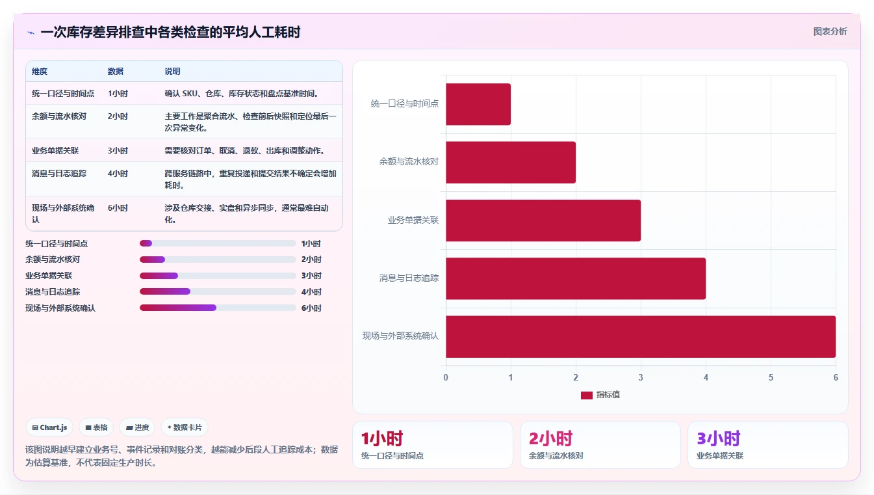Click the 业务单据关联 progress bar
This screenshot has width=874, height=495.
pos(218,276)
